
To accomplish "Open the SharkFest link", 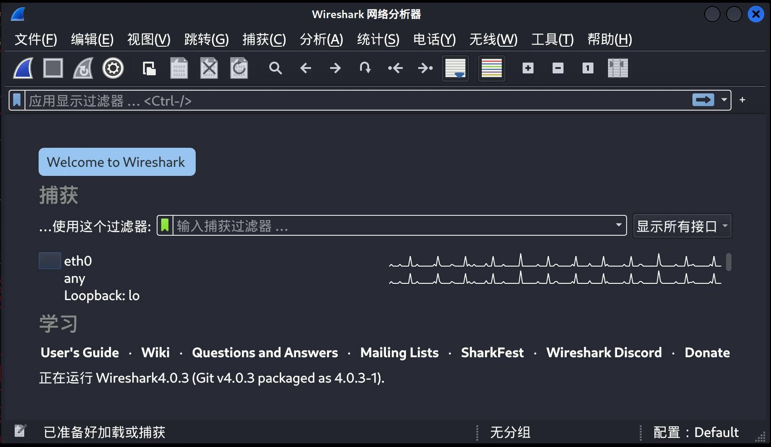I will 493,353.
